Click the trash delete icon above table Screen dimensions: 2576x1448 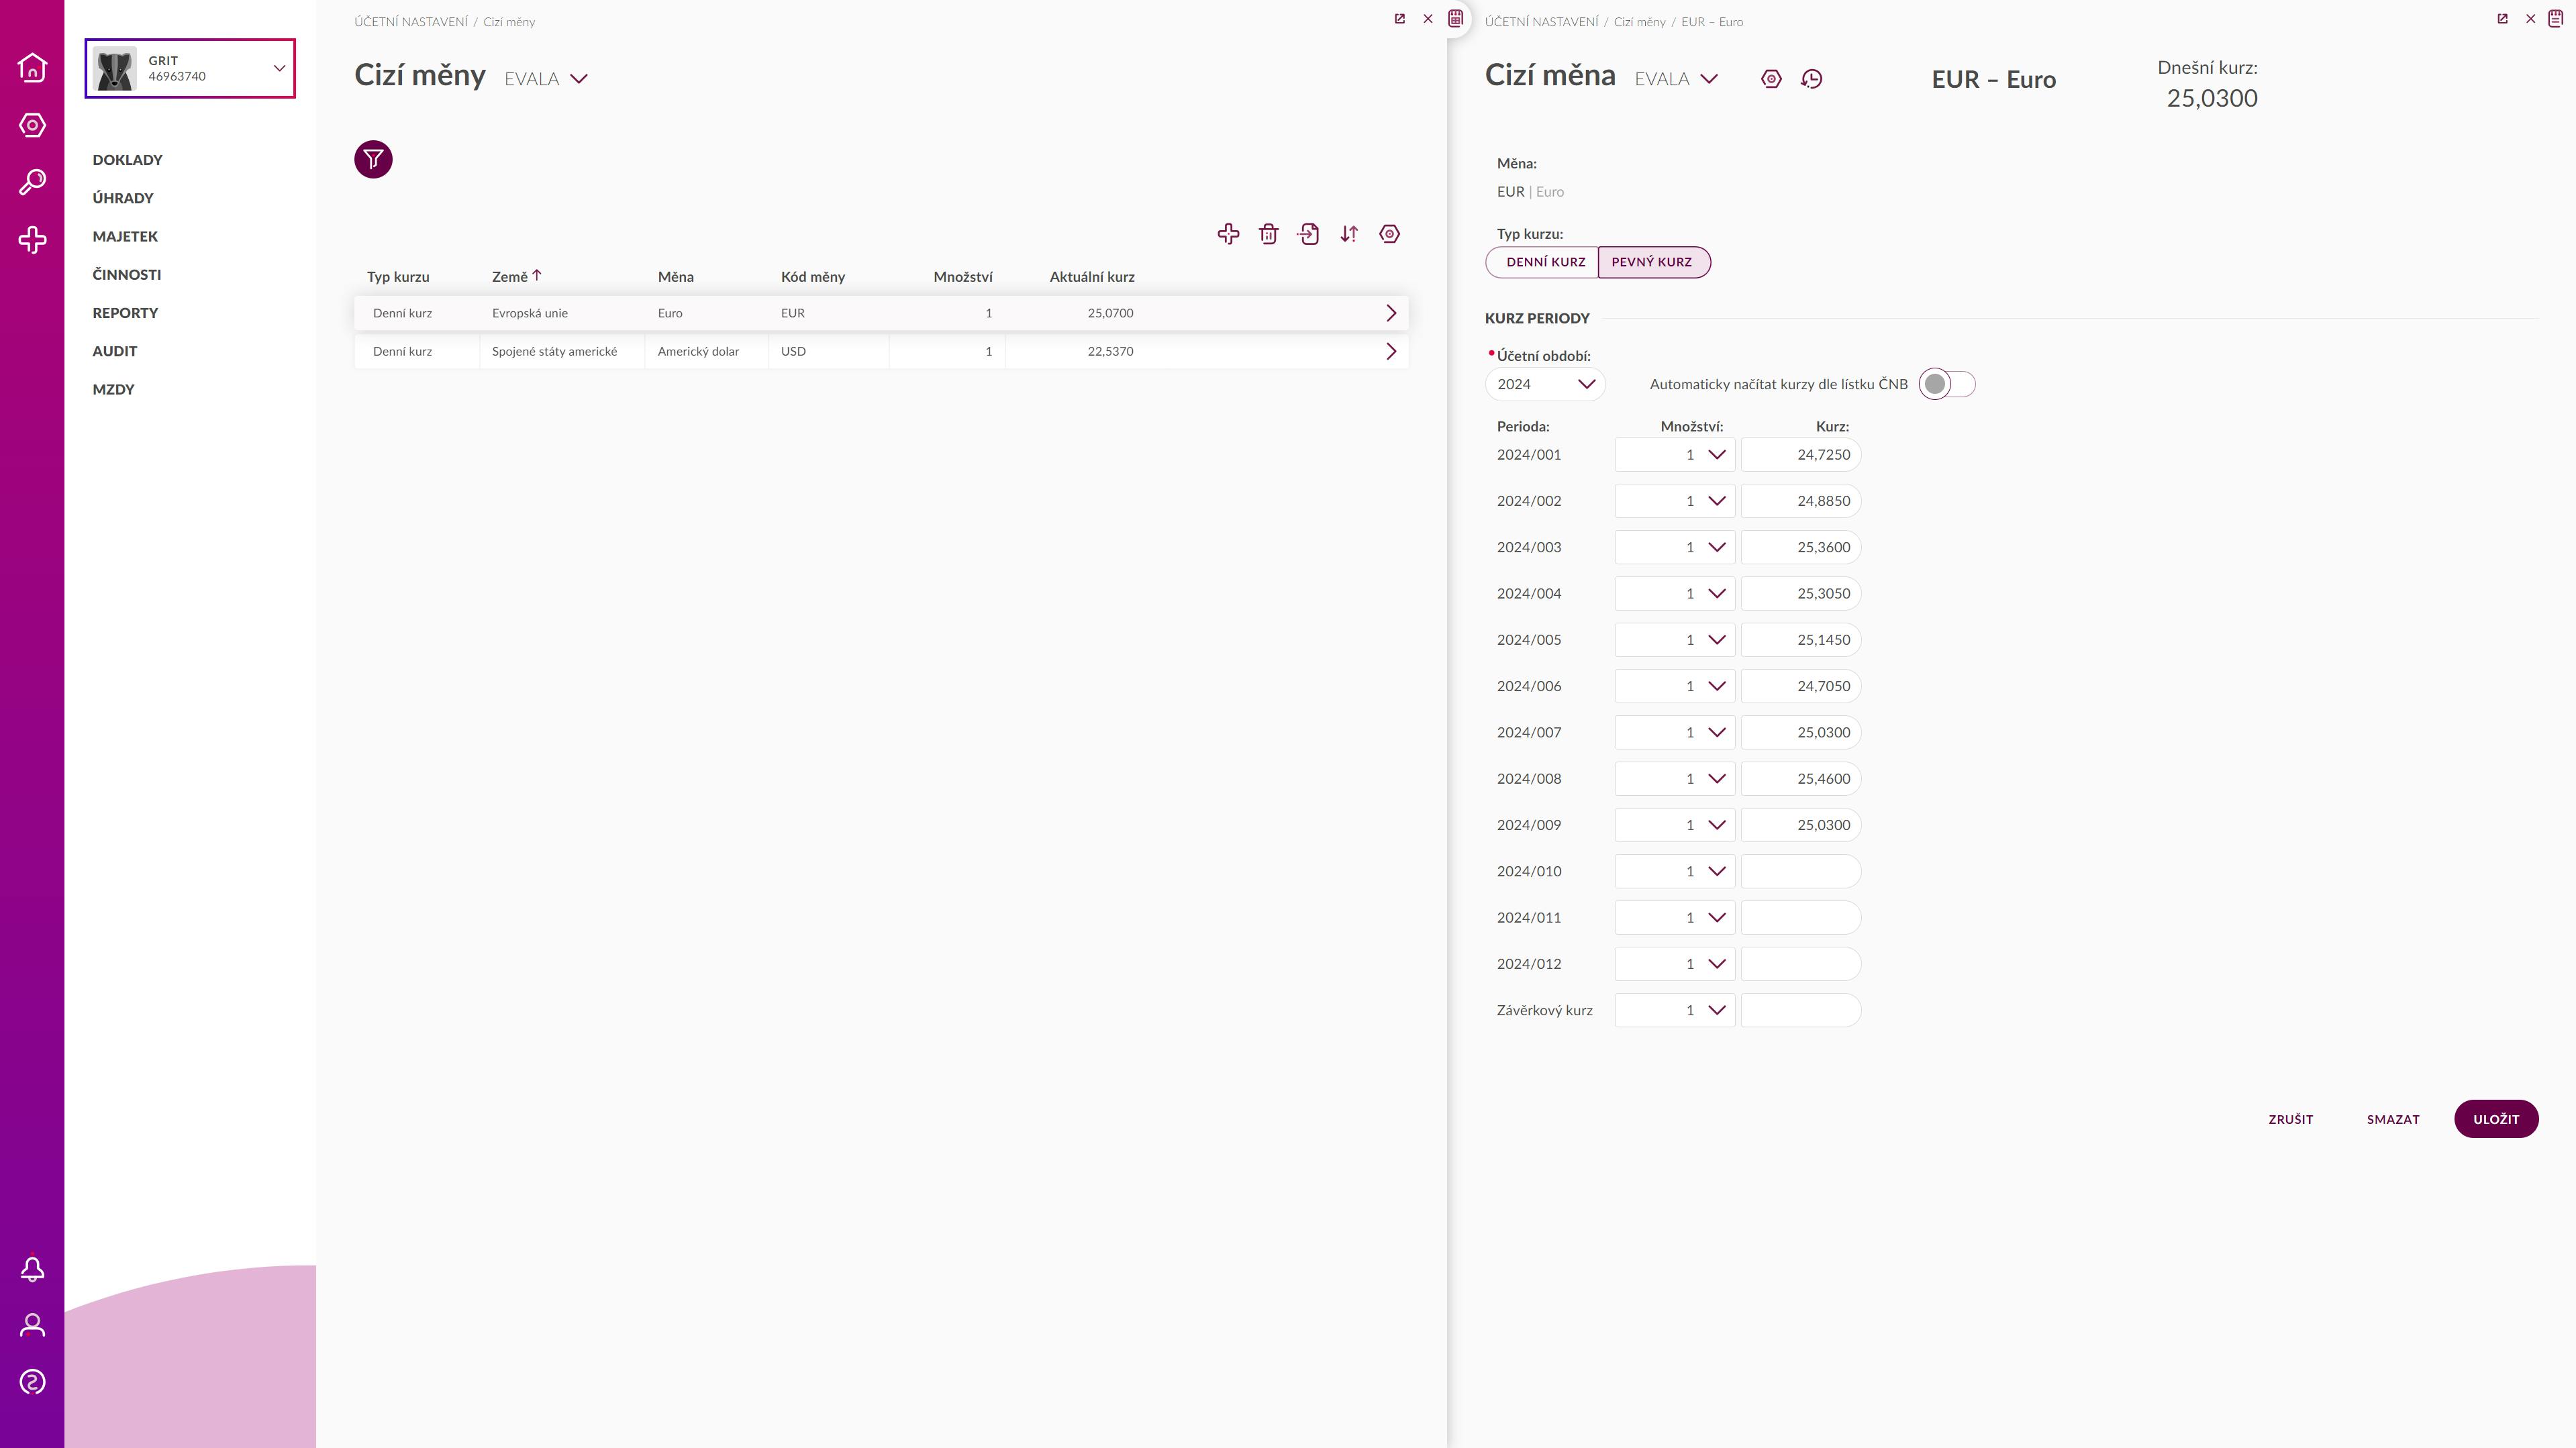pos(1268,234)
